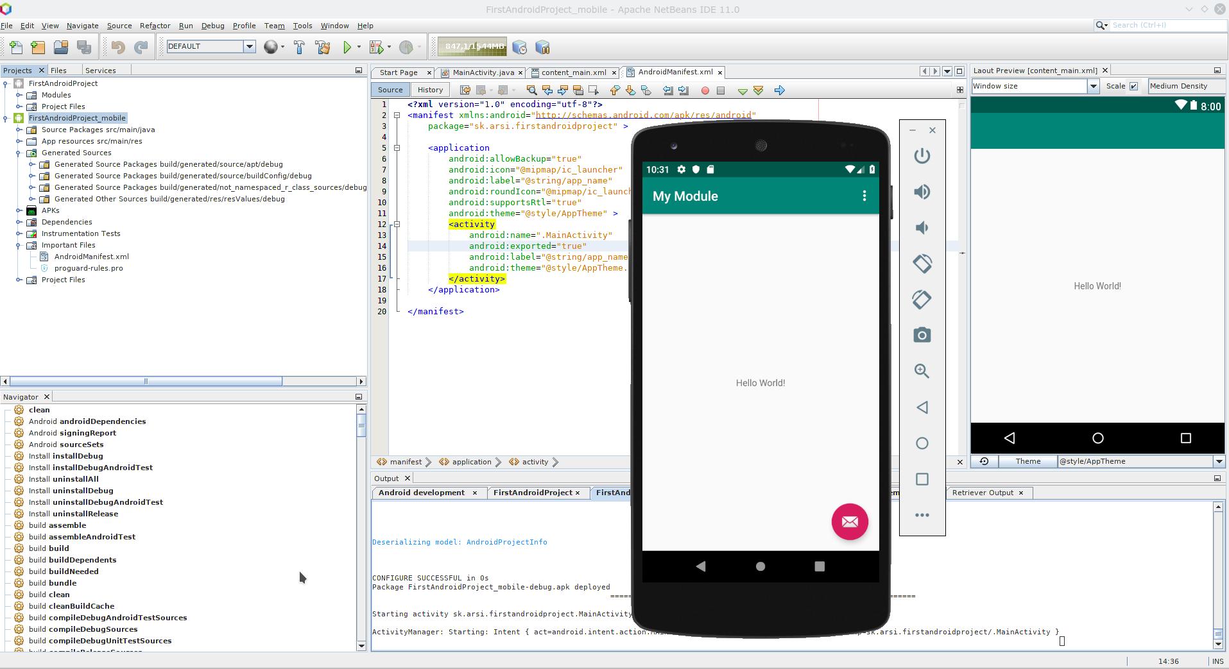
Task: Click Find Selection magnifier in editor toolbar
Action: tap(531, 90)
